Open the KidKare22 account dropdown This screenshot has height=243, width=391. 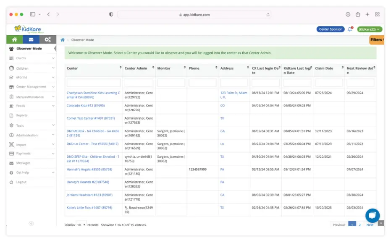[x=370, y=29]
